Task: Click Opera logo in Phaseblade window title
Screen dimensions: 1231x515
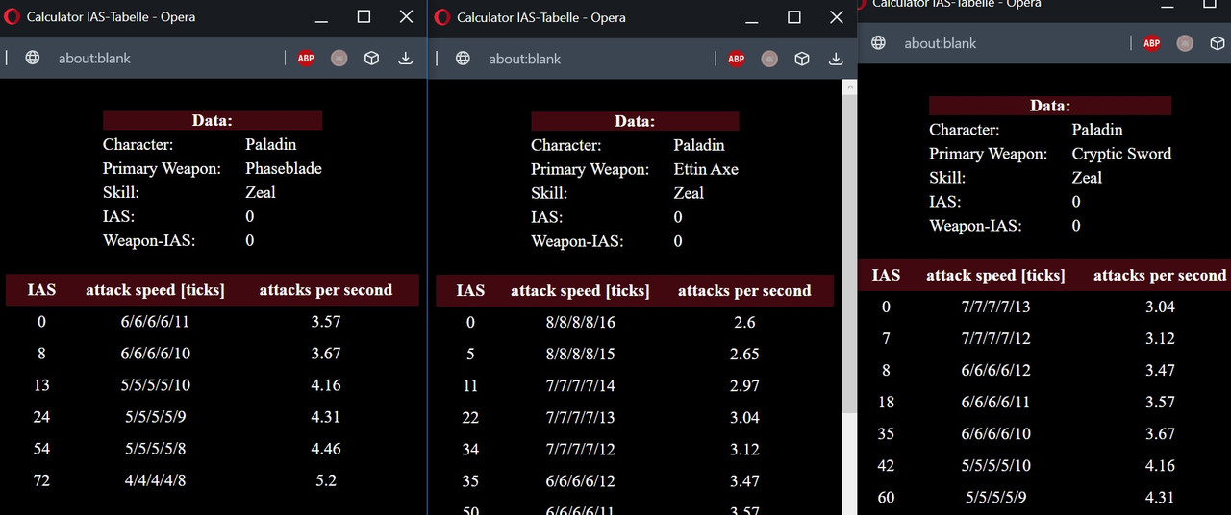Action: pos(13,17)
